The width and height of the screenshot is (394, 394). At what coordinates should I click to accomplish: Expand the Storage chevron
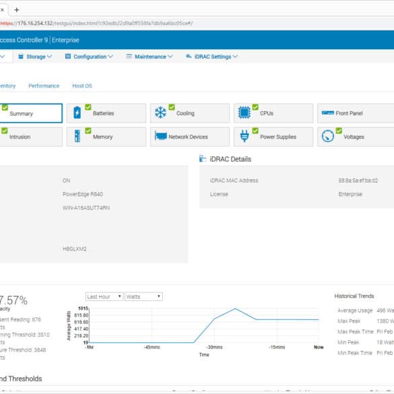click(49, 57)
